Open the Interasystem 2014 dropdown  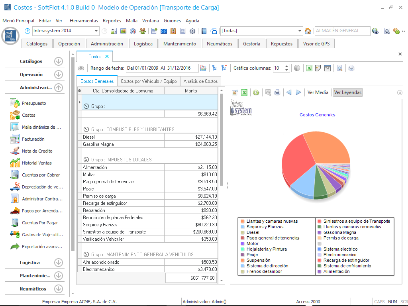(x=96, y=31)
